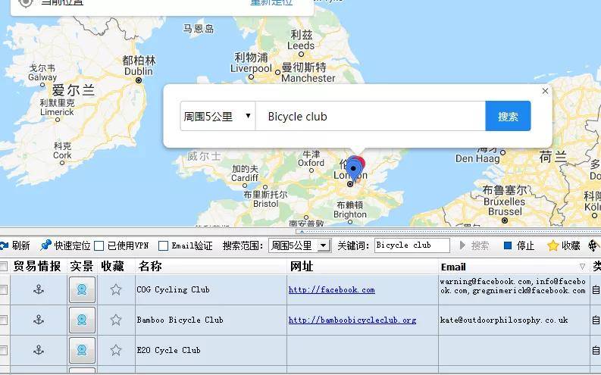The height and width of the screenshot is (375, 601).
Task: Open the 周围5公里 dropdown in map popup
Action: click(x=218, y=116)
